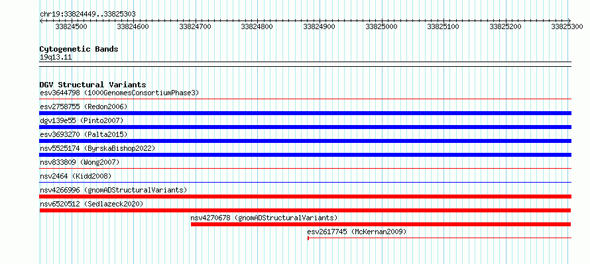The image size is (590, 264).
Task: Click the esv3644798 (1000GenomesConsortiumPhase3) label
Action: (x=119, y=93)
